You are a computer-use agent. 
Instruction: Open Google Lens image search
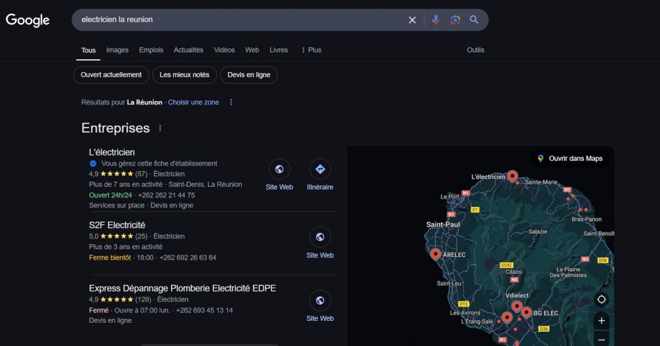[x=455, y=20]
